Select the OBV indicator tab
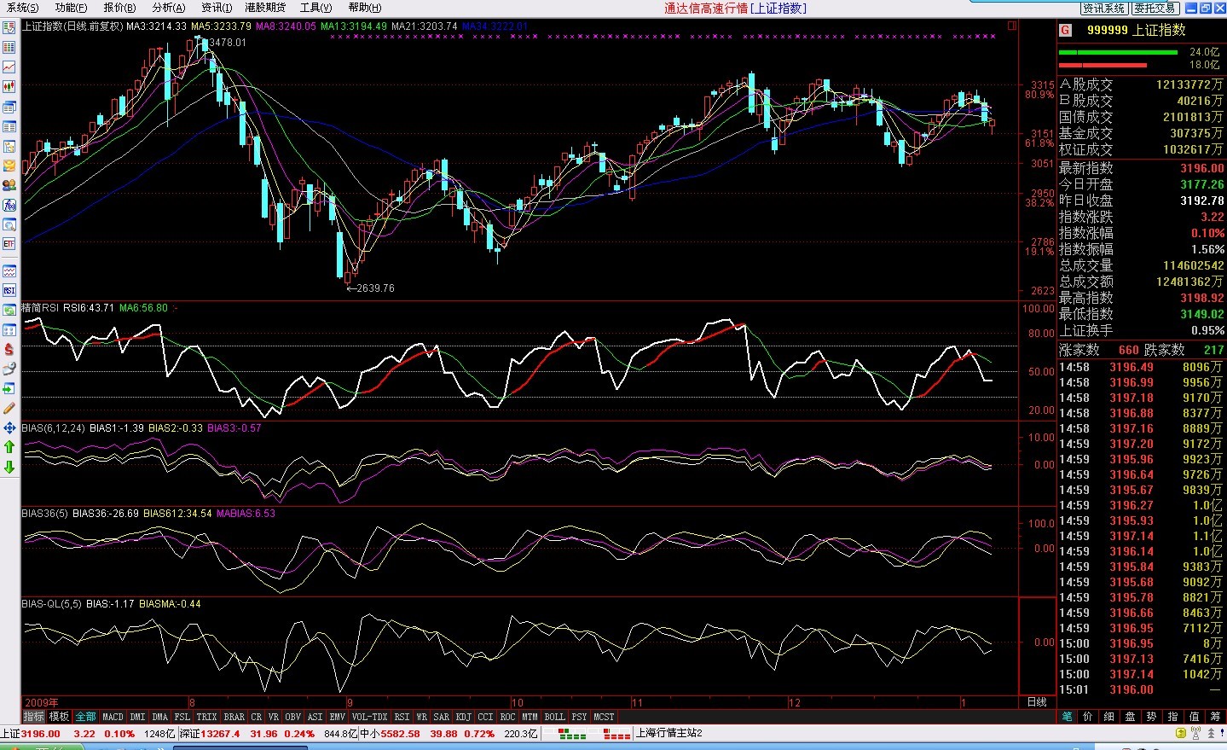Image resolution: width=1227 pixels, height=750 pixels. pyautogui.click(x=292, y=717)
